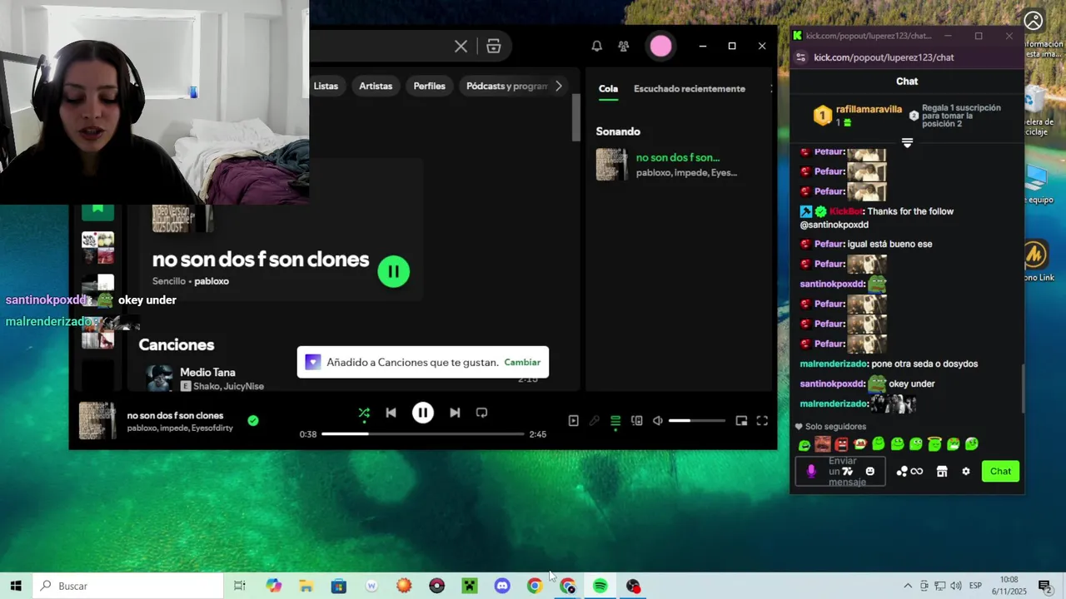Select the Pódcasts y programas filter chip
The width and height of the screenshot is (1066, 599).
[506, 86]
